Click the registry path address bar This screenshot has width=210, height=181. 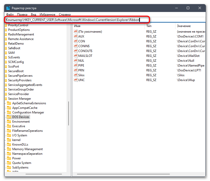click(x=105, y=20)
